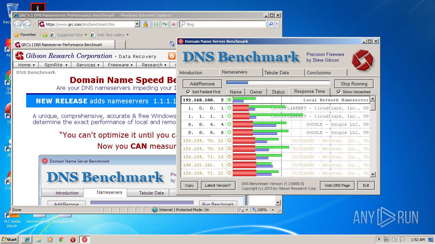Select the Name sub-tab

click(236, 92)
